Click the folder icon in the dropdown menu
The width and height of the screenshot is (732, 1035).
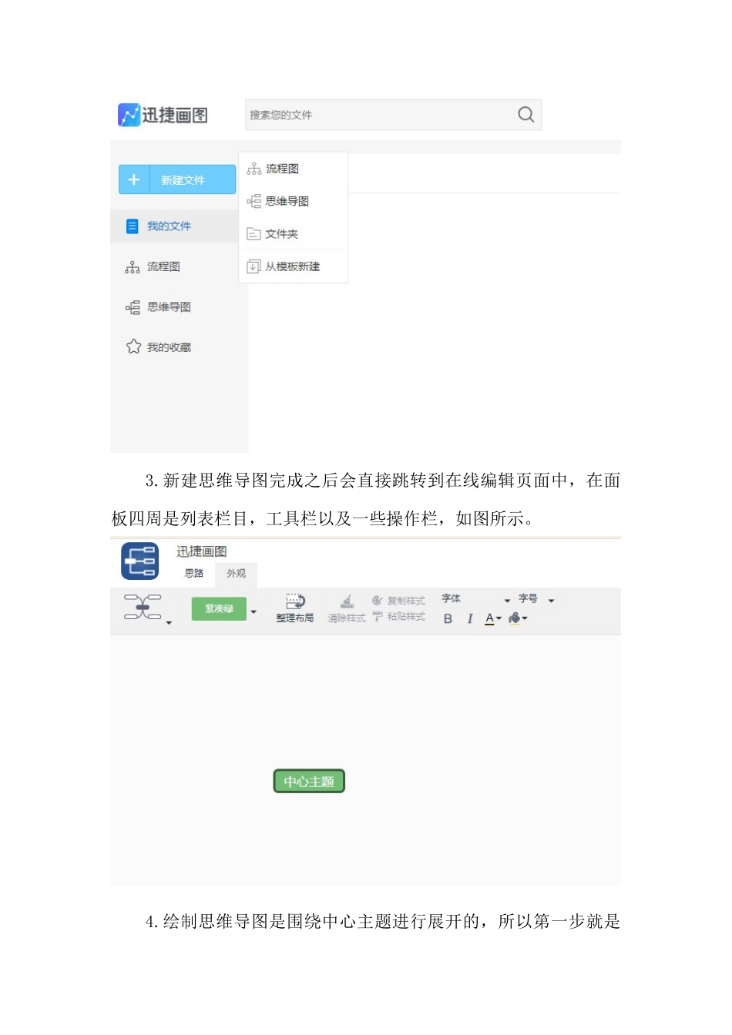click(x=254, y=234)
